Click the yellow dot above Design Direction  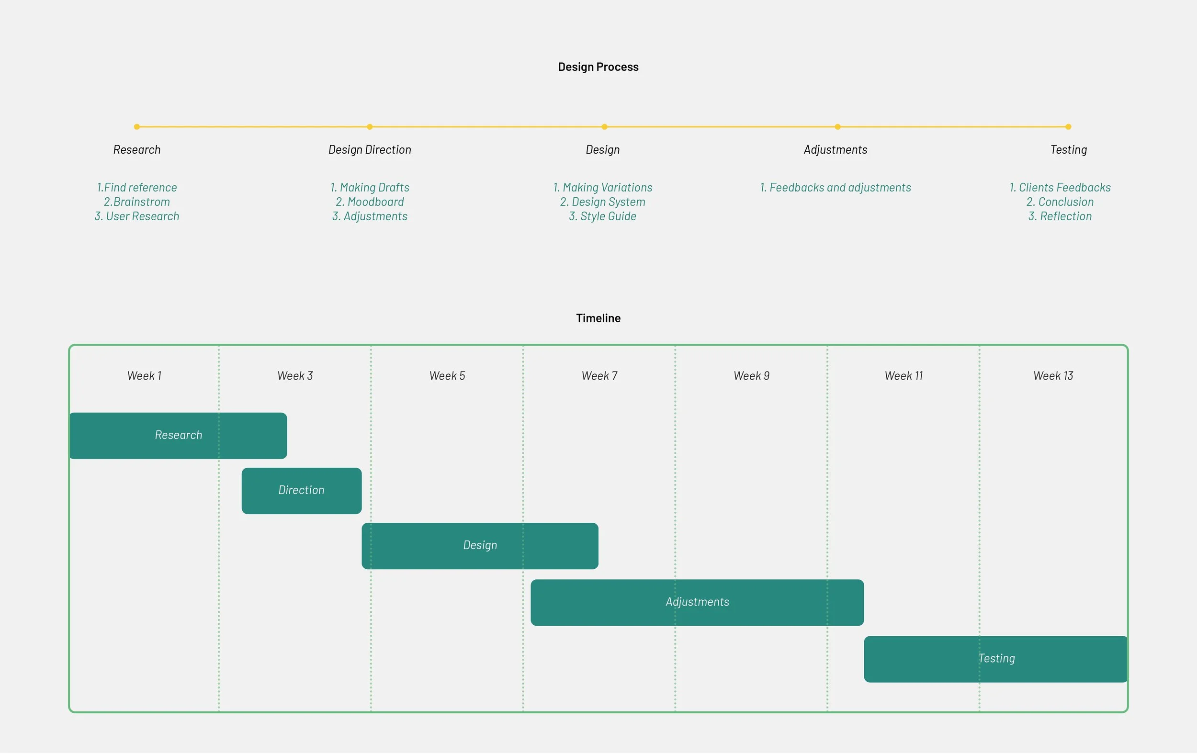(x=369, y=127)
